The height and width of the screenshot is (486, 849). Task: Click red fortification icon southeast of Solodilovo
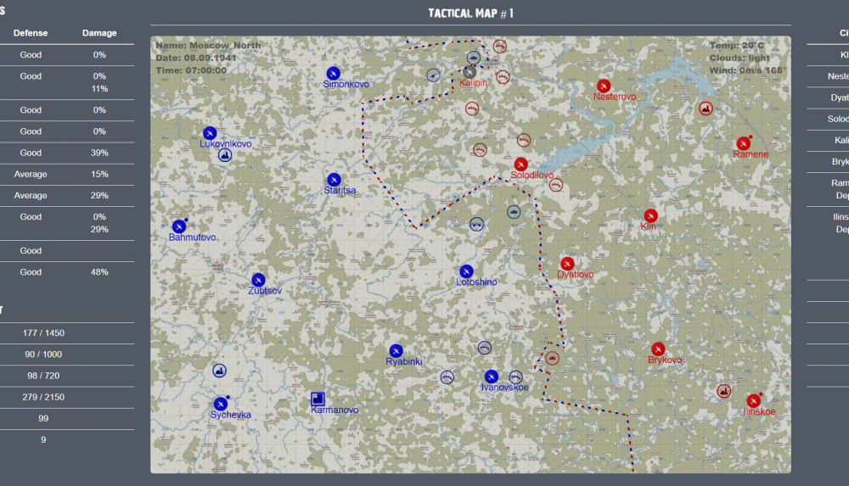click(x=555, y=185)
